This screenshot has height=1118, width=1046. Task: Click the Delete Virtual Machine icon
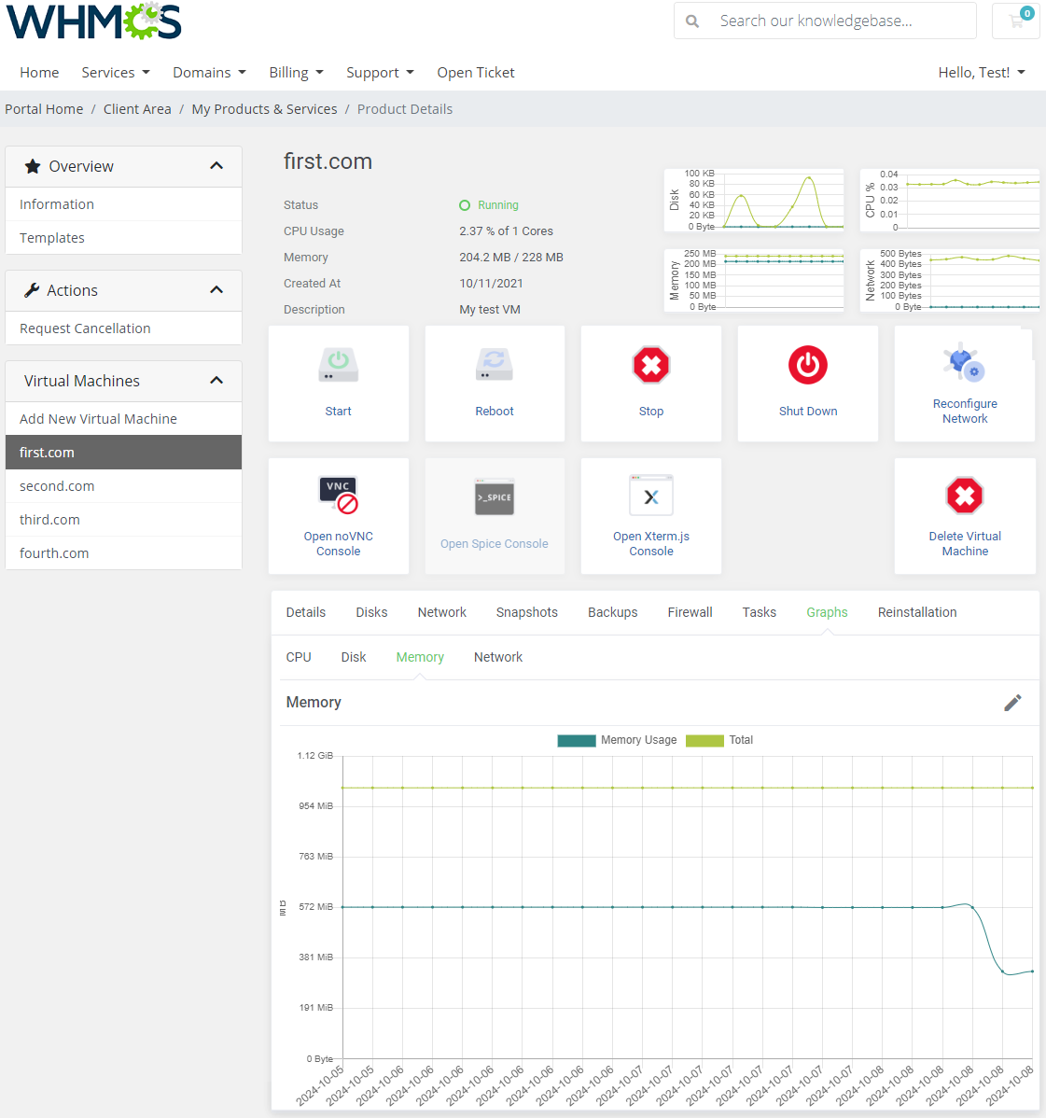[965, 496]
